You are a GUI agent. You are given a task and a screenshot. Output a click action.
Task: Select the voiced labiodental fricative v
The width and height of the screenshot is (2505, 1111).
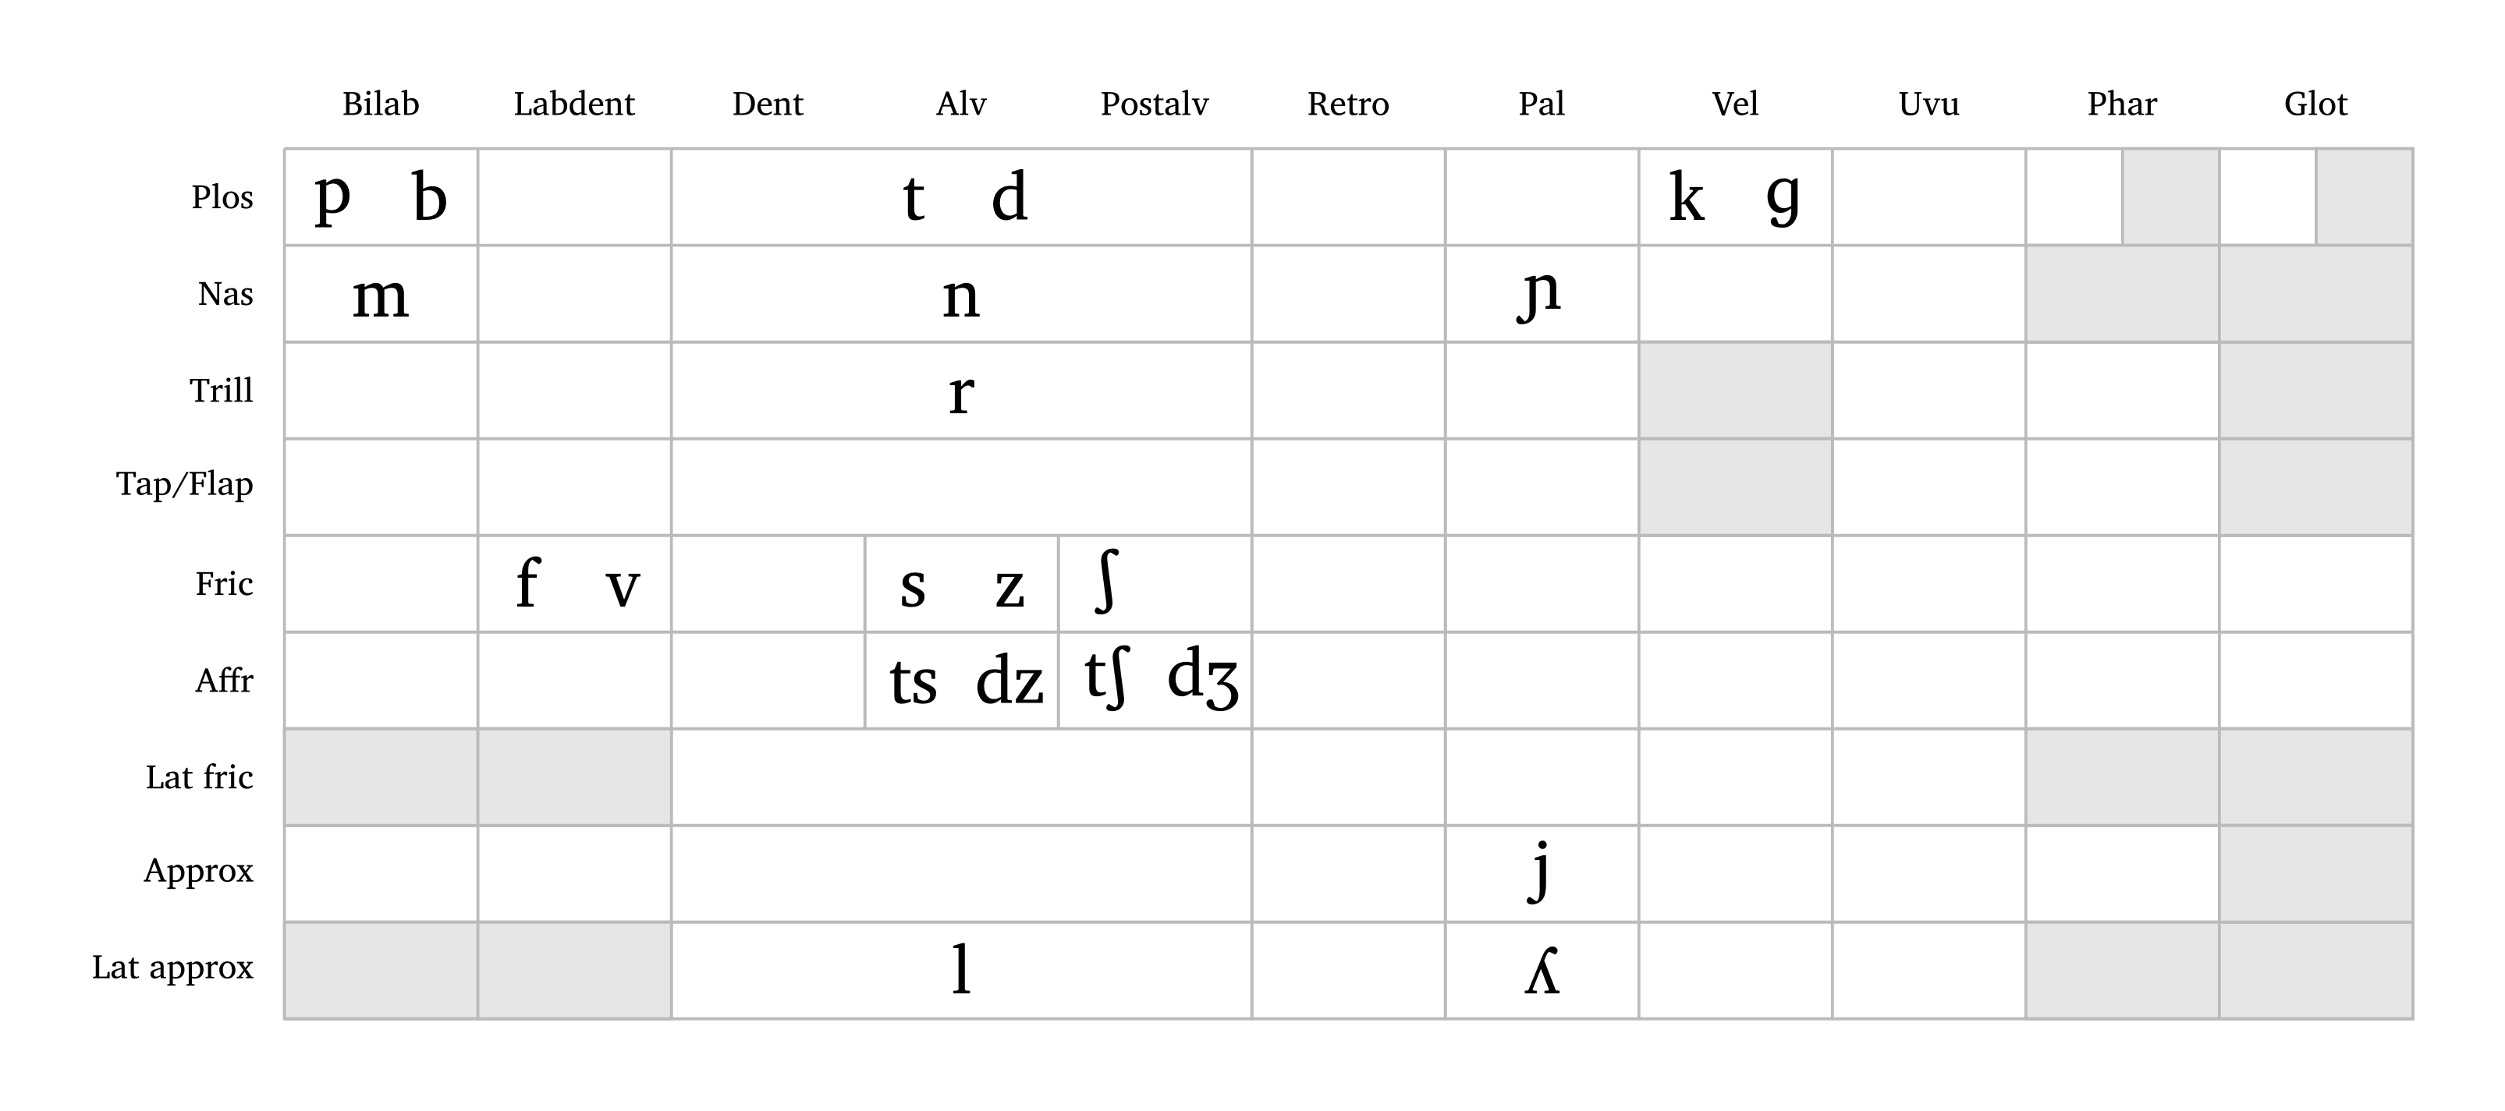(x=623, y=586)
